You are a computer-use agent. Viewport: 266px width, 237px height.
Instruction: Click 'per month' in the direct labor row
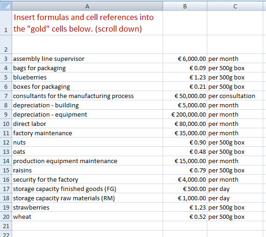click(x=235, y=124)
